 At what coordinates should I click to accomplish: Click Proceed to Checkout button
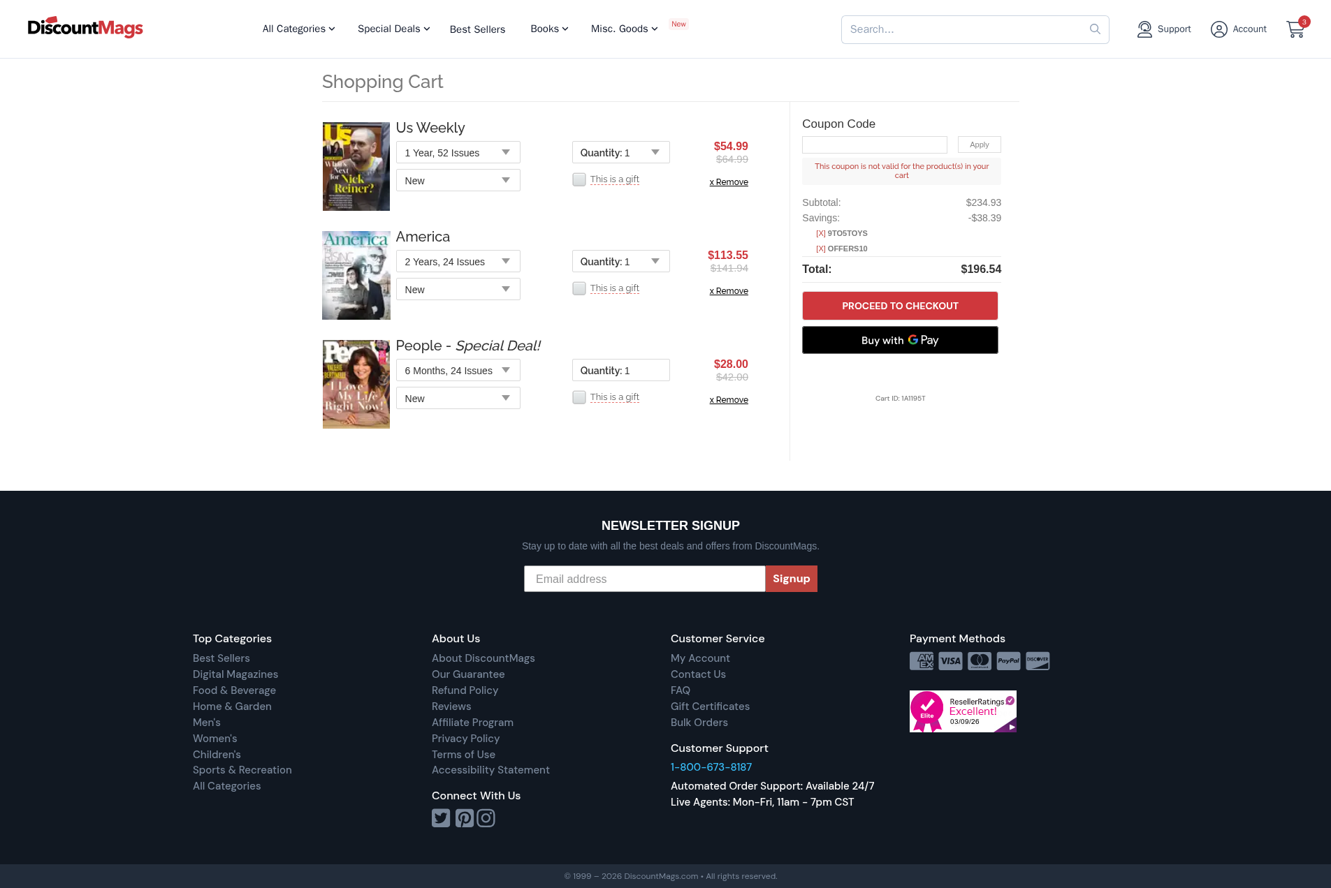click(x=900, y=306)
